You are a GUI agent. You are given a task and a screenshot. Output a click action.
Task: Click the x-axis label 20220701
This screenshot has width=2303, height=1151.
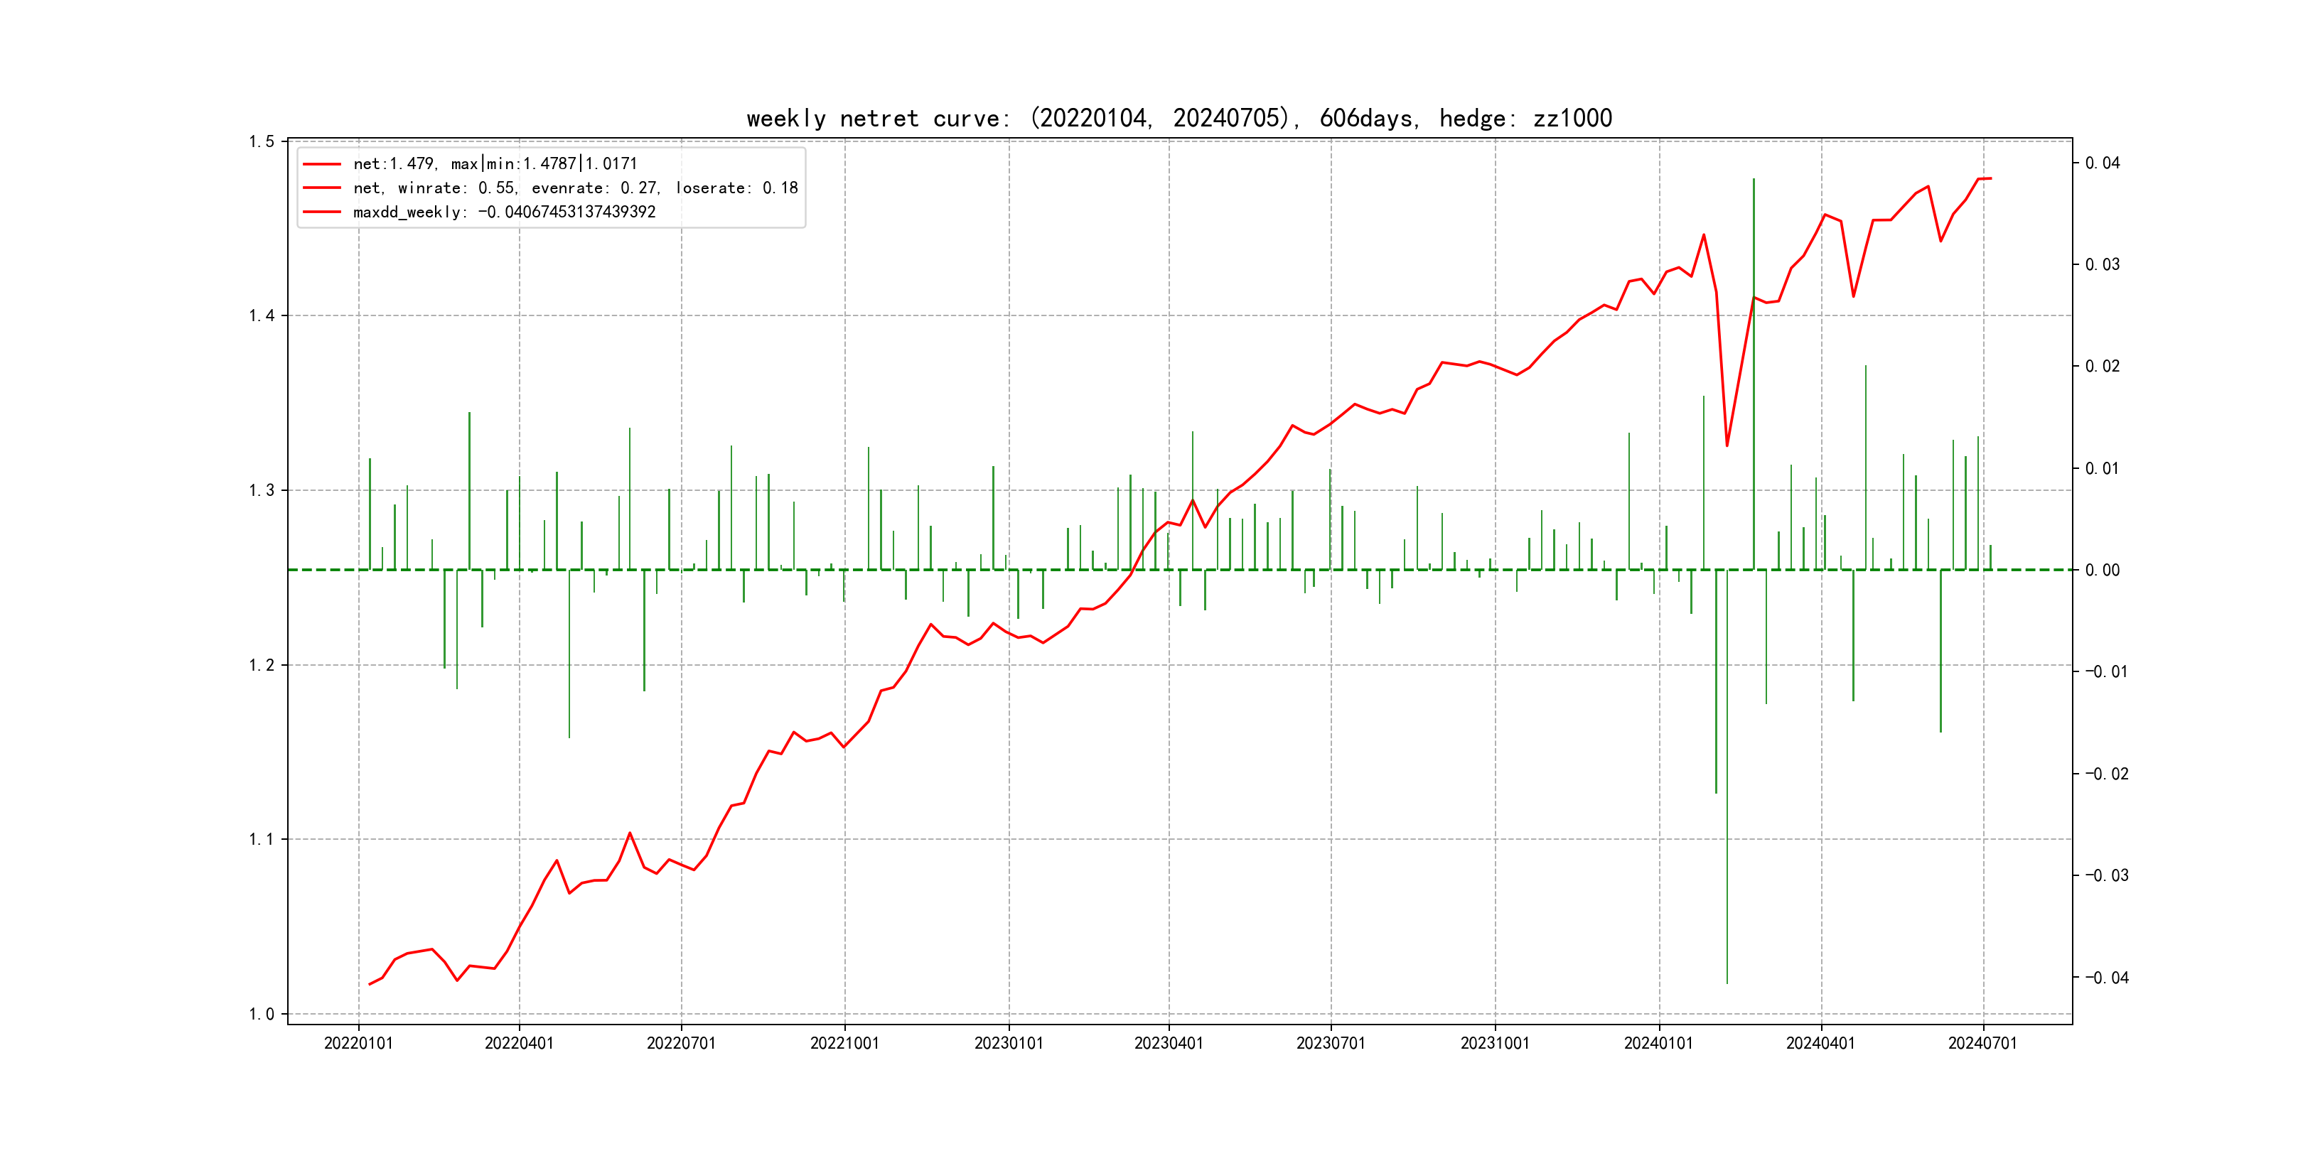(x=681, y=1043)
